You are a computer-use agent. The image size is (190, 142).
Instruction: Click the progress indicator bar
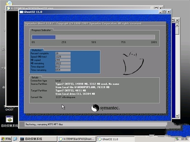[93, 37]
